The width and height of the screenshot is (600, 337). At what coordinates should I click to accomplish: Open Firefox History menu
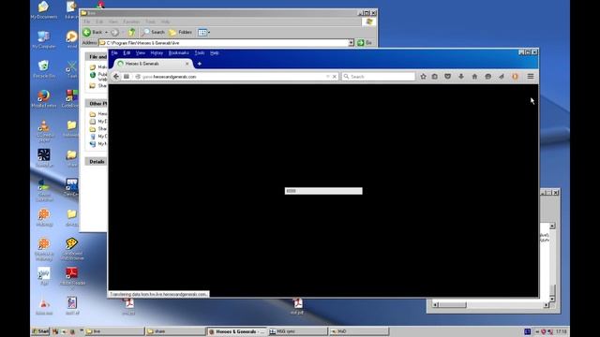pos(157,52)
